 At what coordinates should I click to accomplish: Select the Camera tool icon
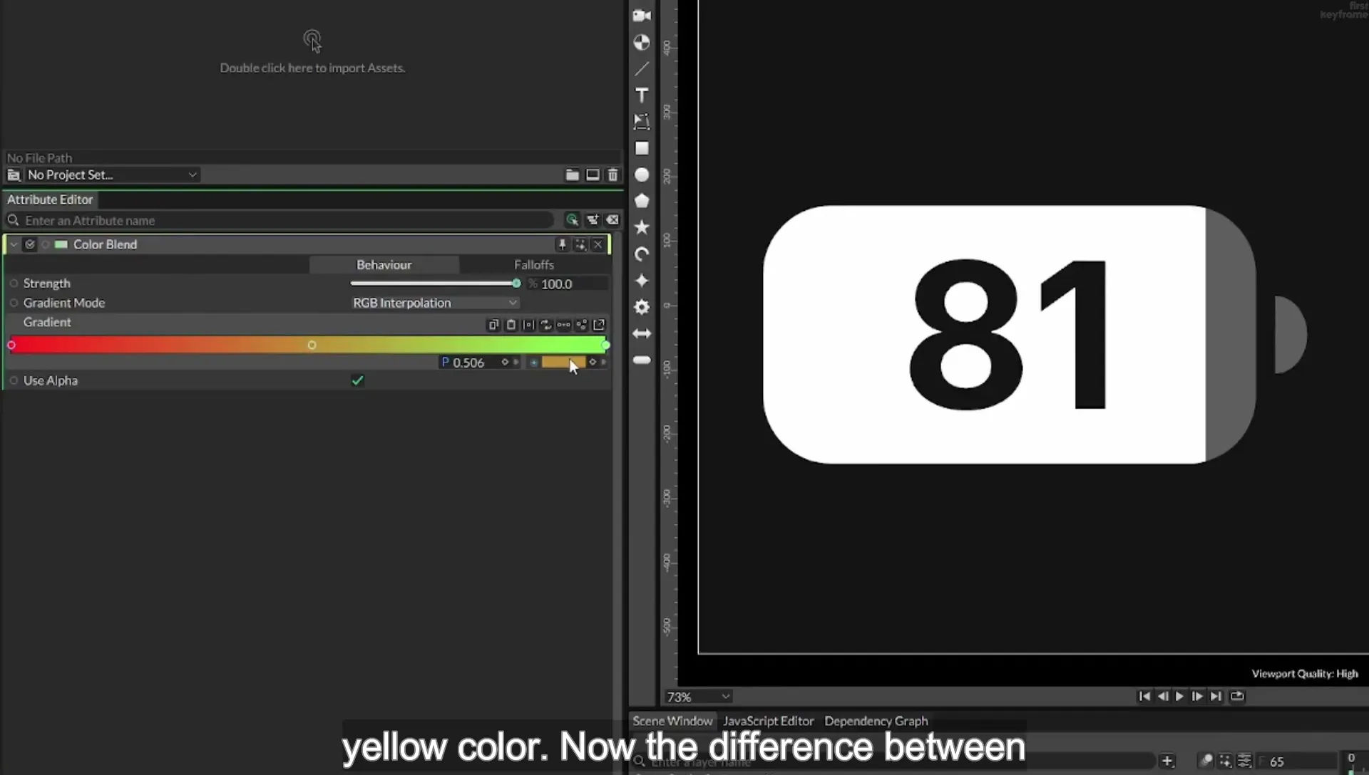pyautogui.click(x=642, y=16)
